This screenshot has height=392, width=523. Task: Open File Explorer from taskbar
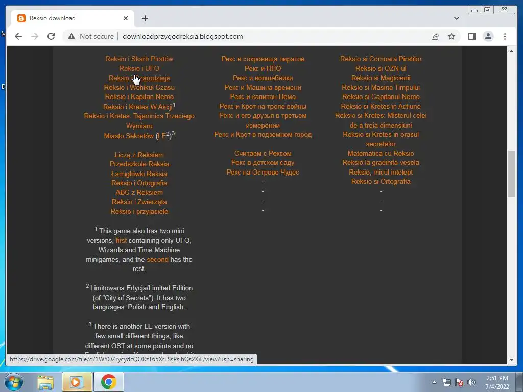pyautogui.click(x=45, y=382)
